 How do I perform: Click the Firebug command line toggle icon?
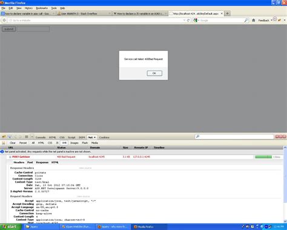click(x=27, y=137)
